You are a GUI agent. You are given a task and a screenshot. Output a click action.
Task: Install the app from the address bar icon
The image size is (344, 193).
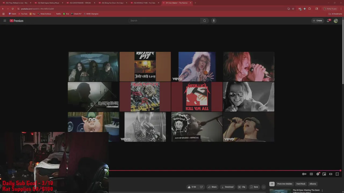click(x=289, y=9)
